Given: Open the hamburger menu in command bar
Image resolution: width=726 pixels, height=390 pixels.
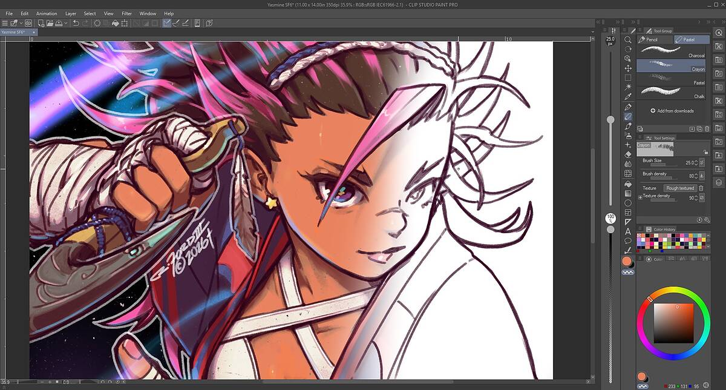Looking at the screenshot, I should 5,23.
